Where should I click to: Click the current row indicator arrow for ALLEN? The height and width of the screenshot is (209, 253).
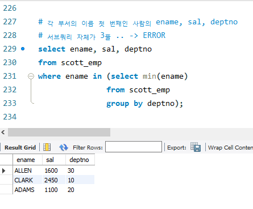pos(3,170)
